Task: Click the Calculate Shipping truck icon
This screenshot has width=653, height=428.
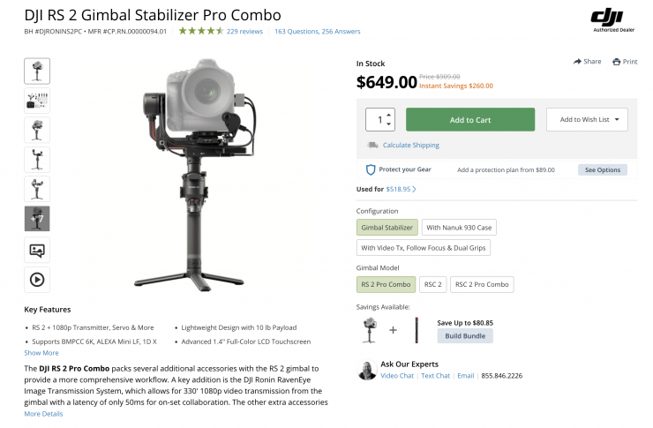Action: 373,146
